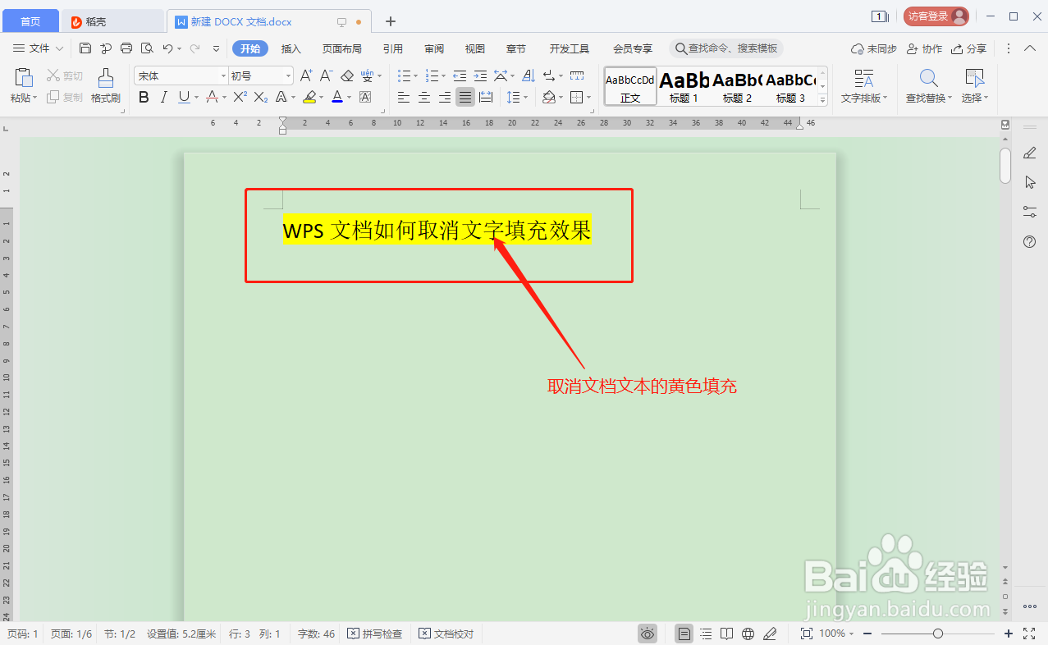Click the pen icon in right sidebar
The height and width of the screenshot is (645, 1048).
coord(1030,153)
